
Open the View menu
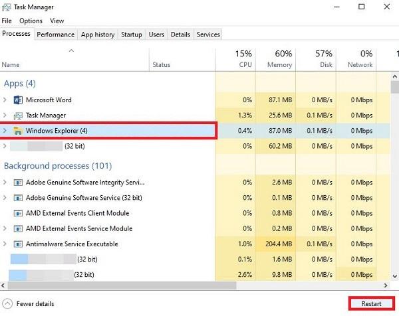tap(57, 21)
